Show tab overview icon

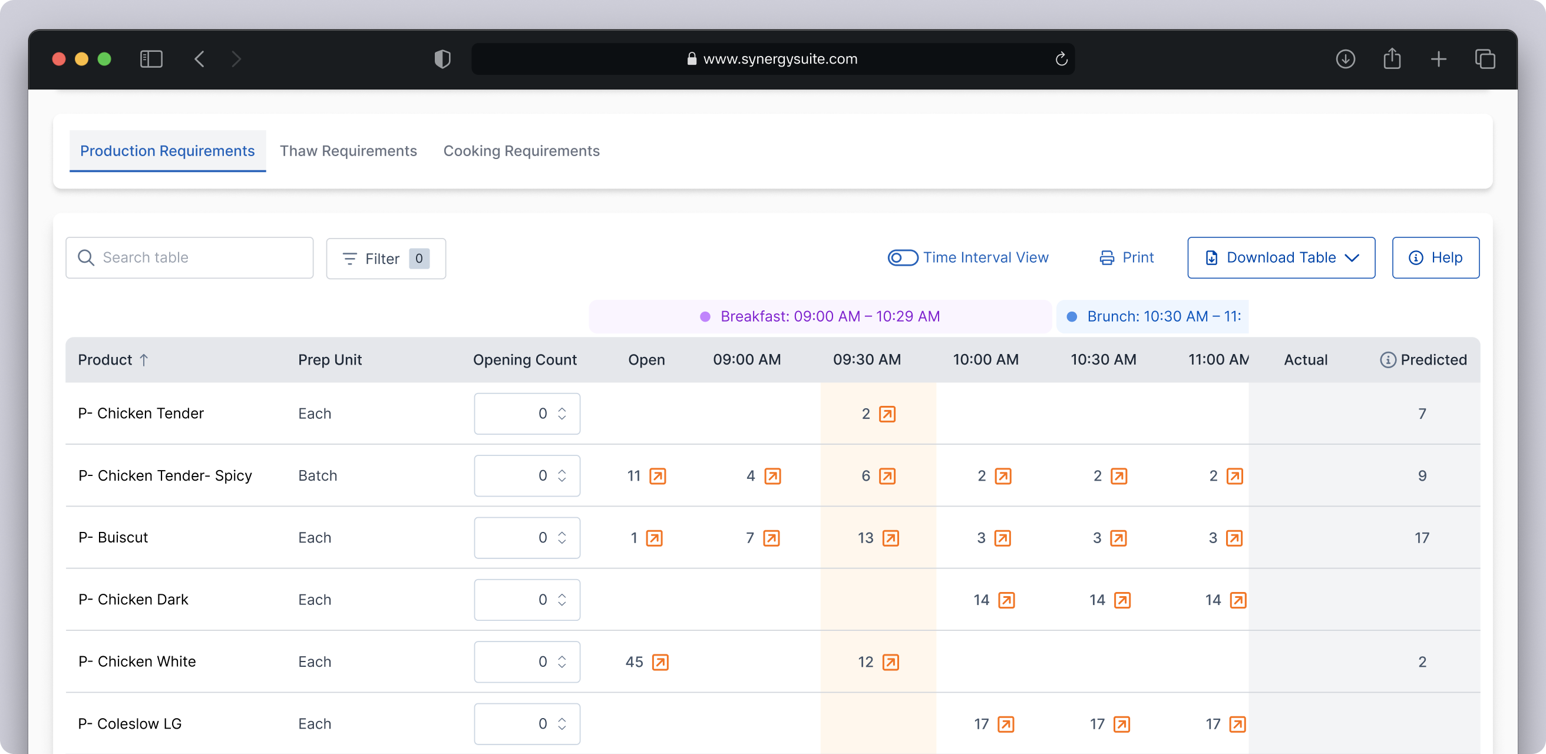[1485, 59]
